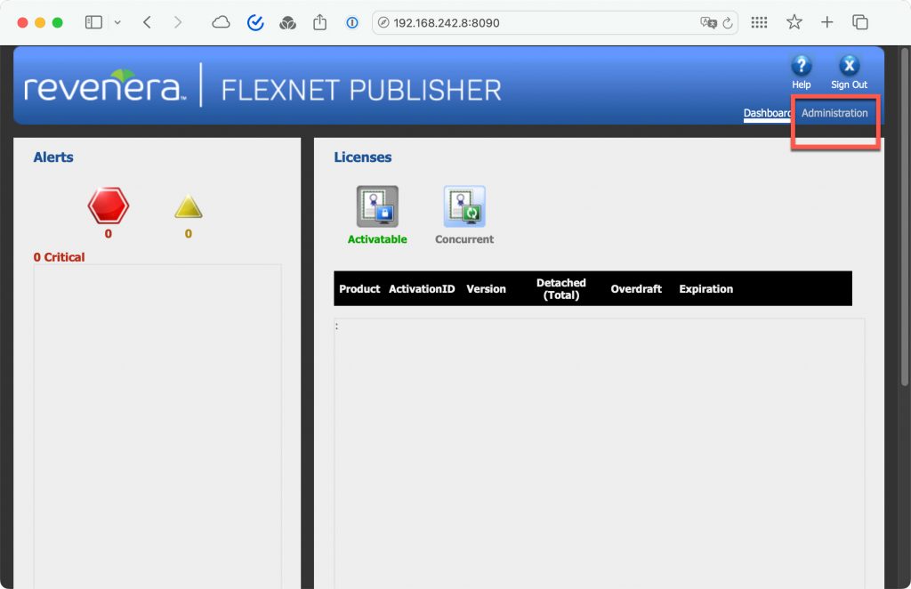Click the Product column header

(359, 289)
